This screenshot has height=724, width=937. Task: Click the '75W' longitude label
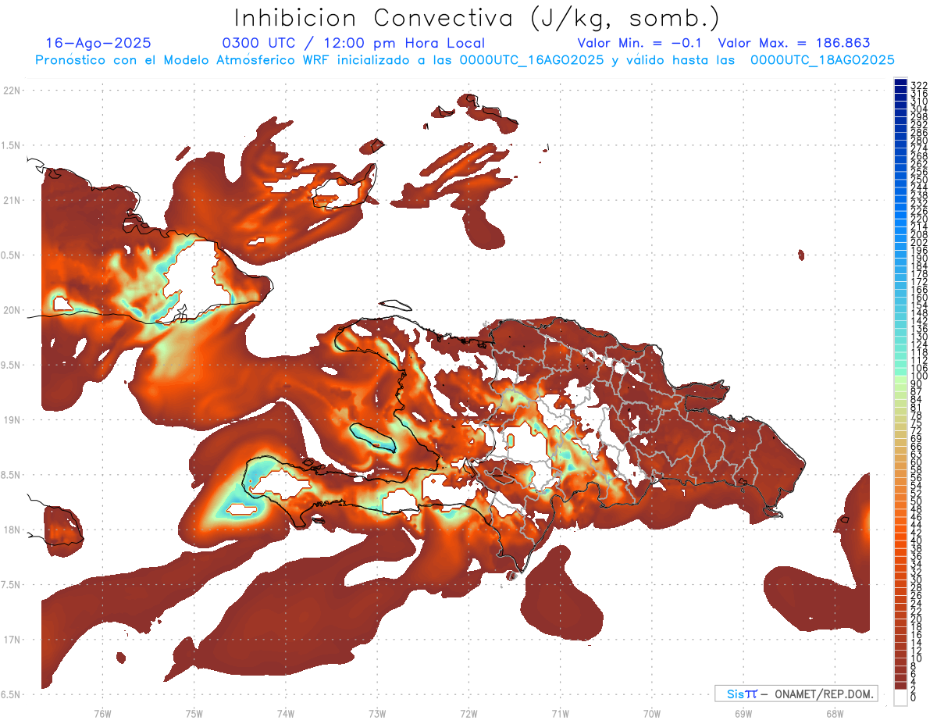(194, 714)
